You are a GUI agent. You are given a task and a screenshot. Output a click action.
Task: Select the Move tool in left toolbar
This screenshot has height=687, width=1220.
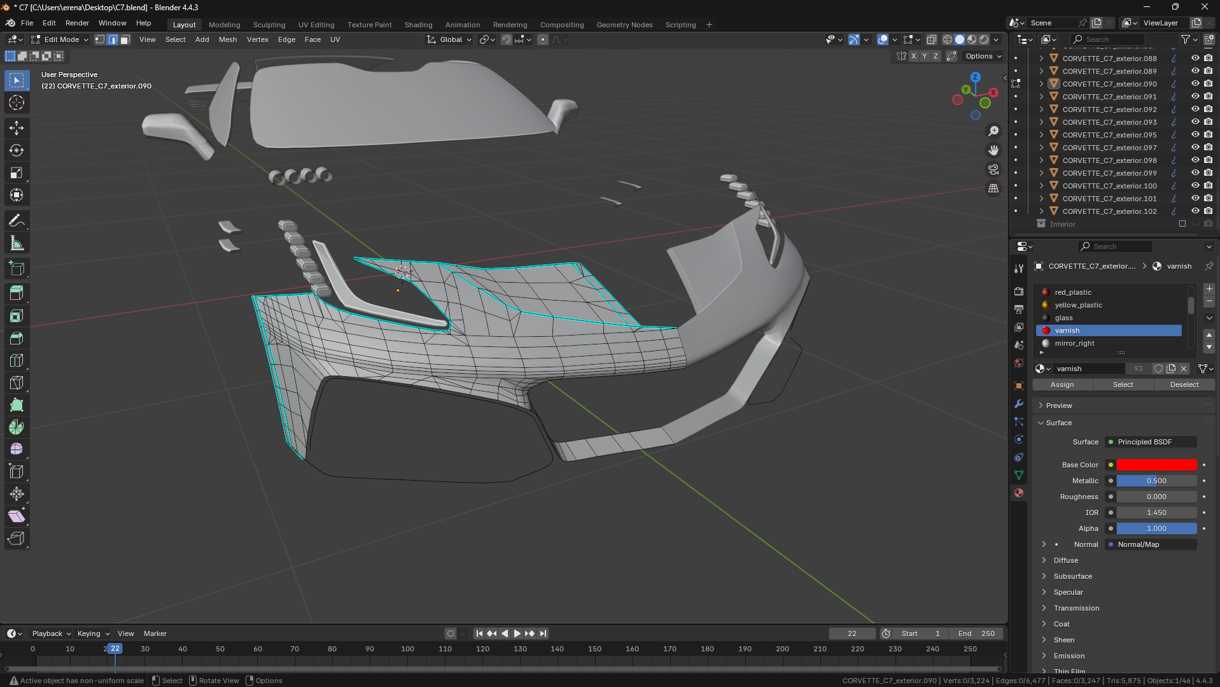coord(17,128)
